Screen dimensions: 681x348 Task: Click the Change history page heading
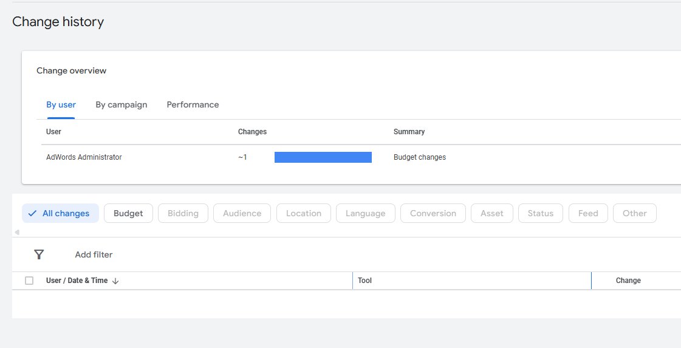[x=58, y=22]
